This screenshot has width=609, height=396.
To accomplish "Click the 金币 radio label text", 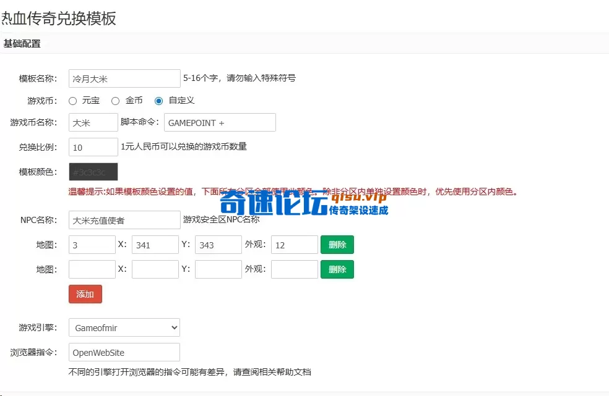I will (x=134, y=101).
